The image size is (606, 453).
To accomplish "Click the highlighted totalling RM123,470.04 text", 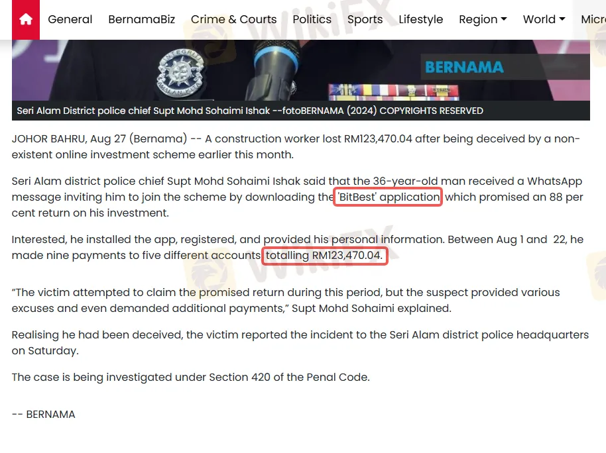I will pyautogui.click(x=325, y=255).
